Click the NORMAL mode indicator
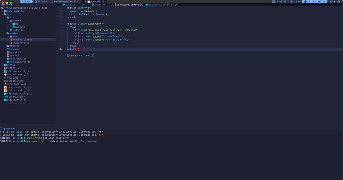This screenshot has height=180, width=343. pyautogui.click(x=26, y=1)
